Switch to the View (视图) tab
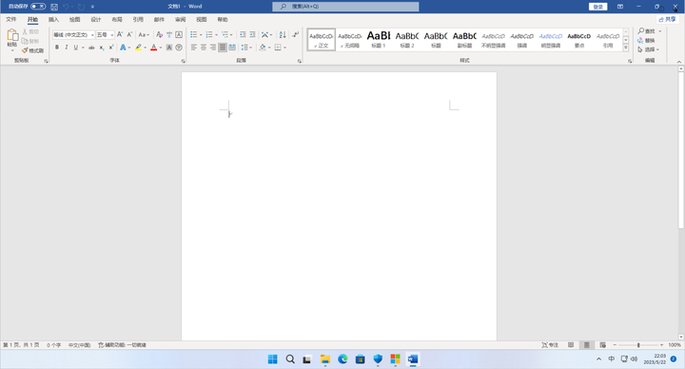Screen dimensions: 685x369 (x=201, y=19)
